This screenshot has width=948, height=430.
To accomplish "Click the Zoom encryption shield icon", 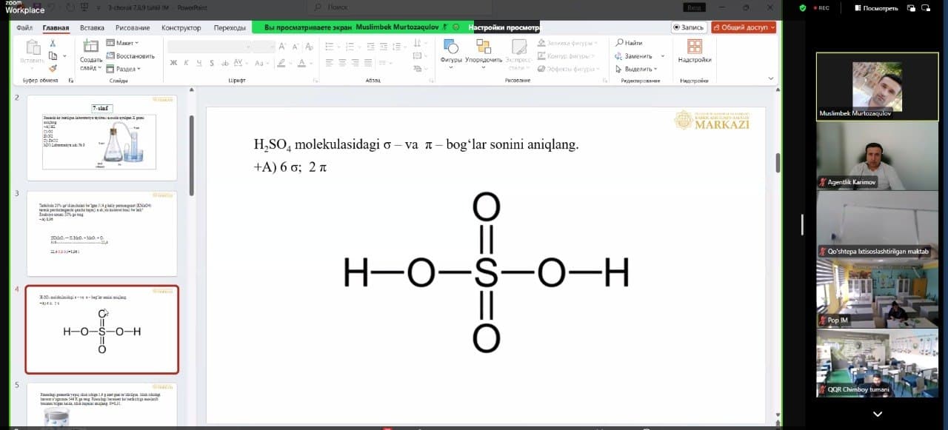I will point(802,8).
